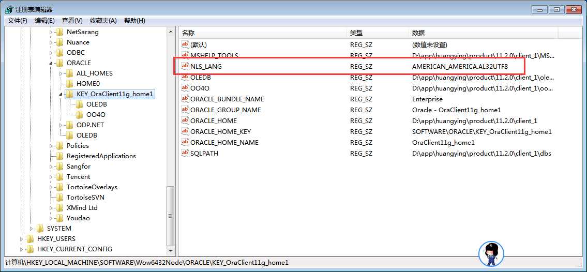The image size is (587, 272).
Task: Click the Tencent folder icon
Action: [59, 177]
